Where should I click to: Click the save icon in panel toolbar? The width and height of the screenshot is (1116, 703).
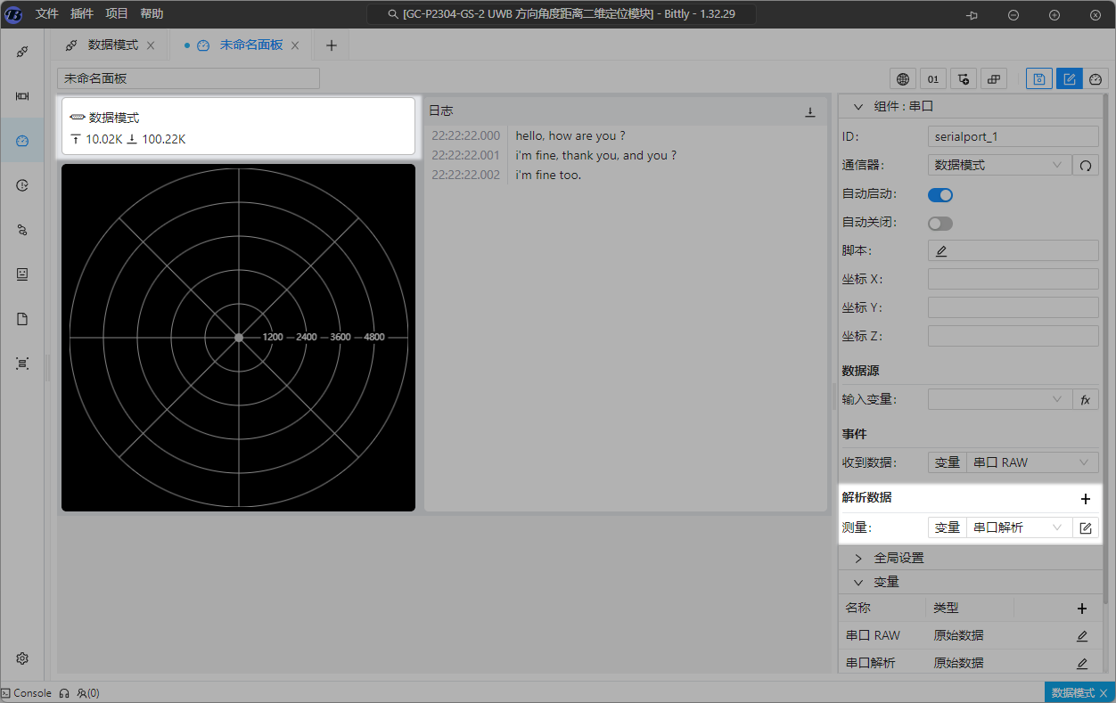1038,78
